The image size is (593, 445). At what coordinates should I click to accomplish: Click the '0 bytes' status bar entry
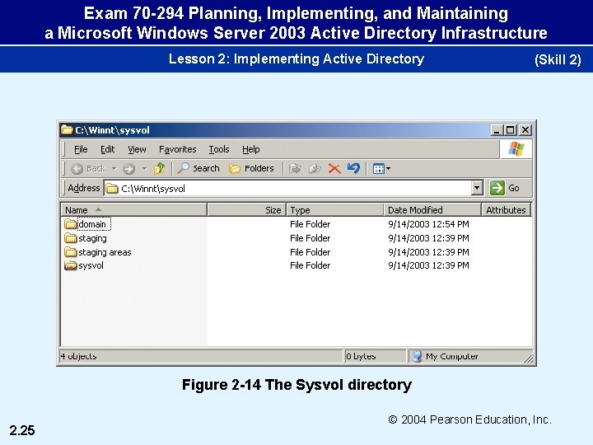click(x=361, y=356)
